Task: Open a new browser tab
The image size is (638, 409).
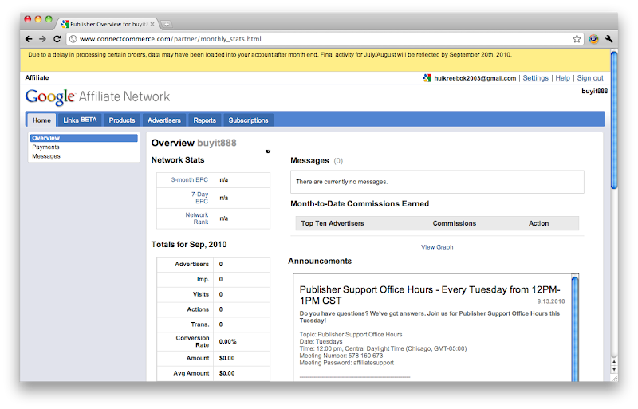Action: pos(166,24)
